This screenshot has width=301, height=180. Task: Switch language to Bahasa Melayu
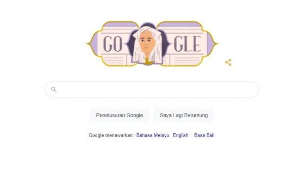click(153, 135)
